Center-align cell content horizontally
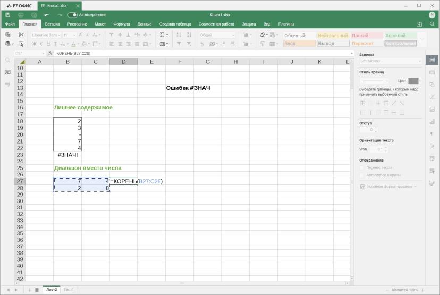 (x=120, y=44)
